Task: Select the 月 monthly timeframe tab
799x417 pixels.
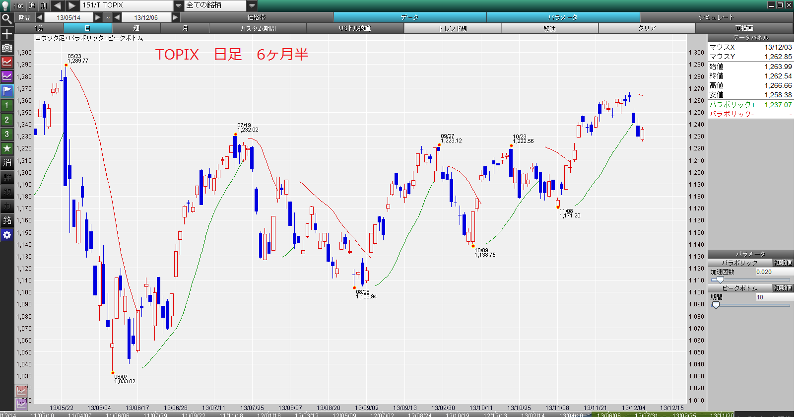Action: [x=185, y=28]
